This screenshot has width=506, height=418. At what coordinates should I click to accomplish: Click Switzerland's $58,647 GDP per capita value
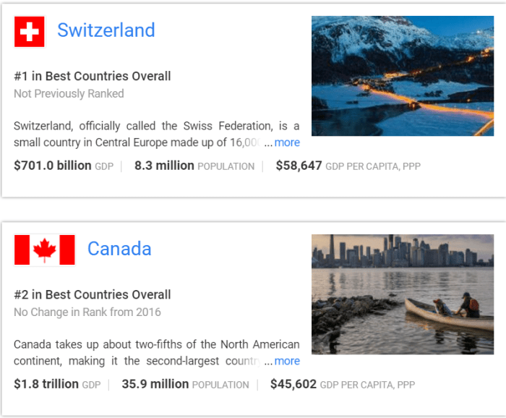pos(299,166)
